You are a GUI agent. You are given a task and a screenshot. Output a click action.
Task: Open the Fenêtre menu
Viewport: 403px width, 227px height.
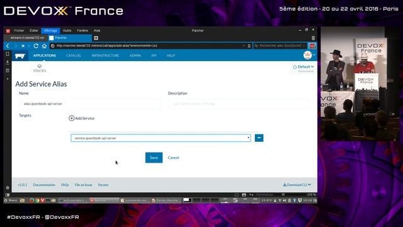[82, 31]
